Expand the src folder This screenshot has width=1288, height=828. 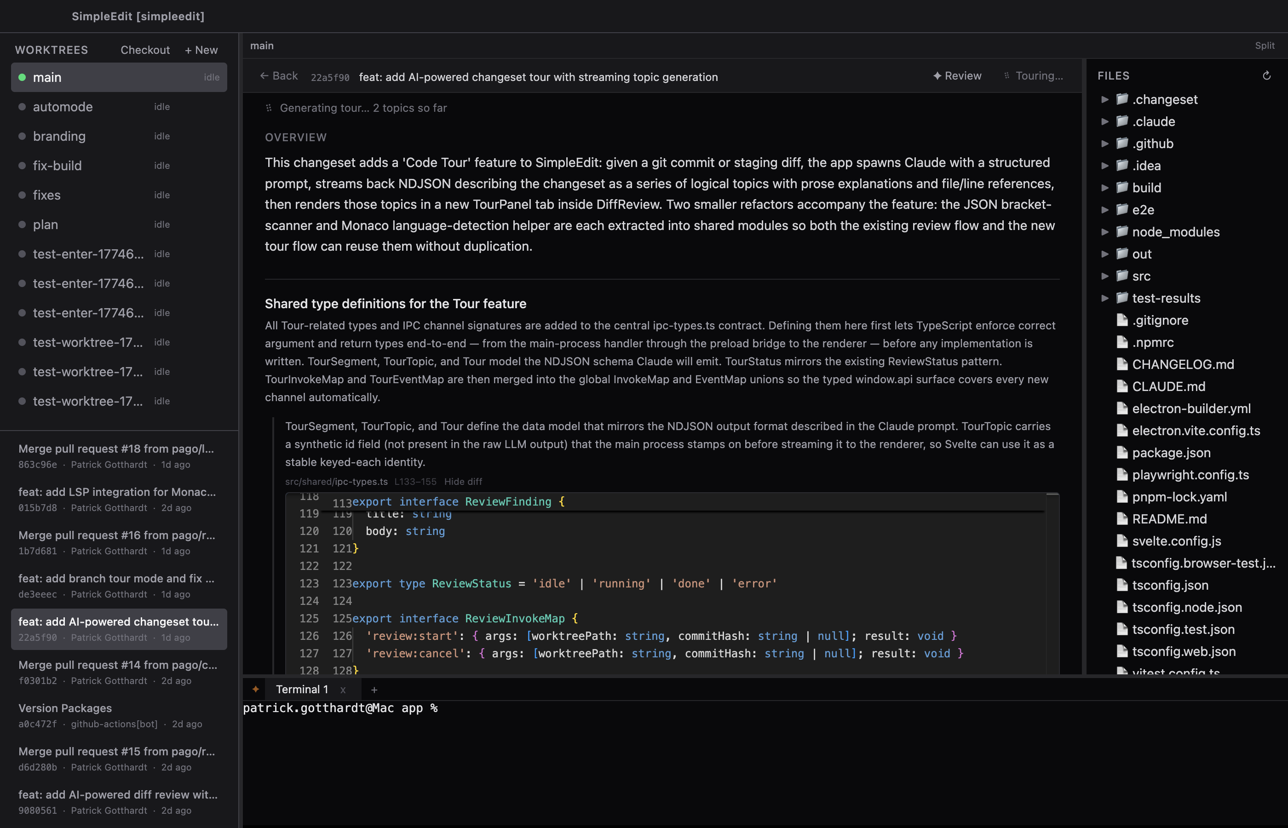tap(1105, 276)
